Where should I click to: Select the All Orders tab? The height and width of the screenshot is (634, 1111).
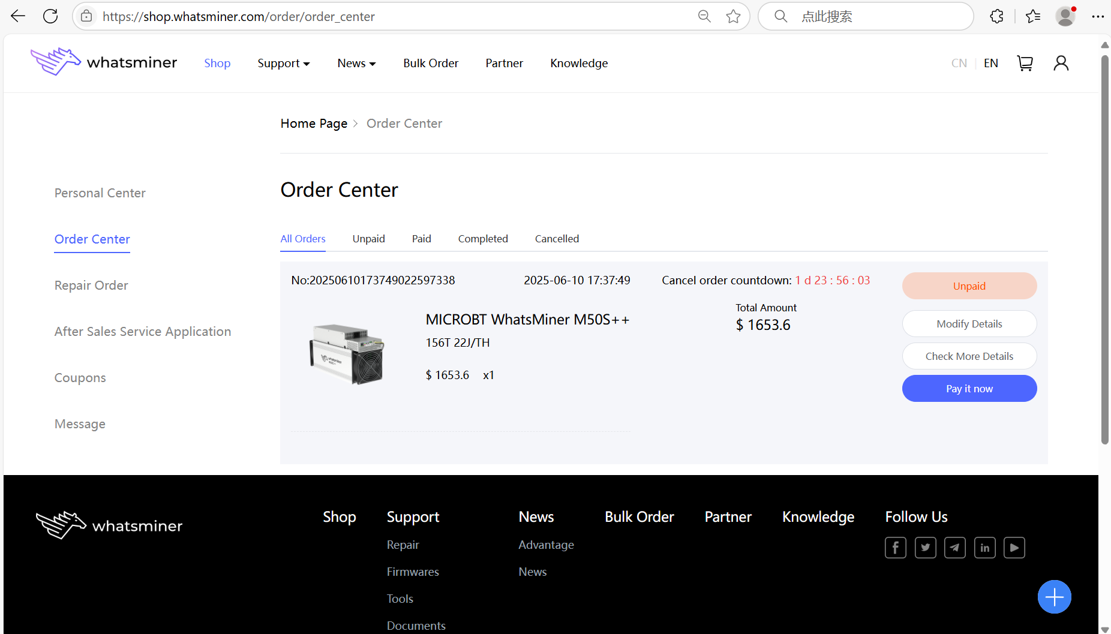point(303,239)
